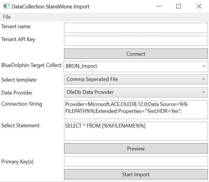Expand the BlueDolphin Target Collection dropdown arrow
Viewport: 209px width, 182px height.
tap(204, 66)
